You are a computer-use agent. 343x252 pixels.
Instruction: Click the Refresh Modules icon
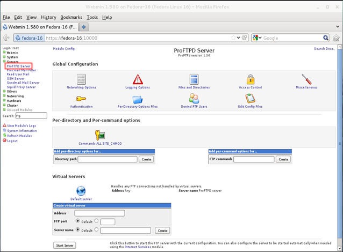pyautogui.click(x=4, y=136)
